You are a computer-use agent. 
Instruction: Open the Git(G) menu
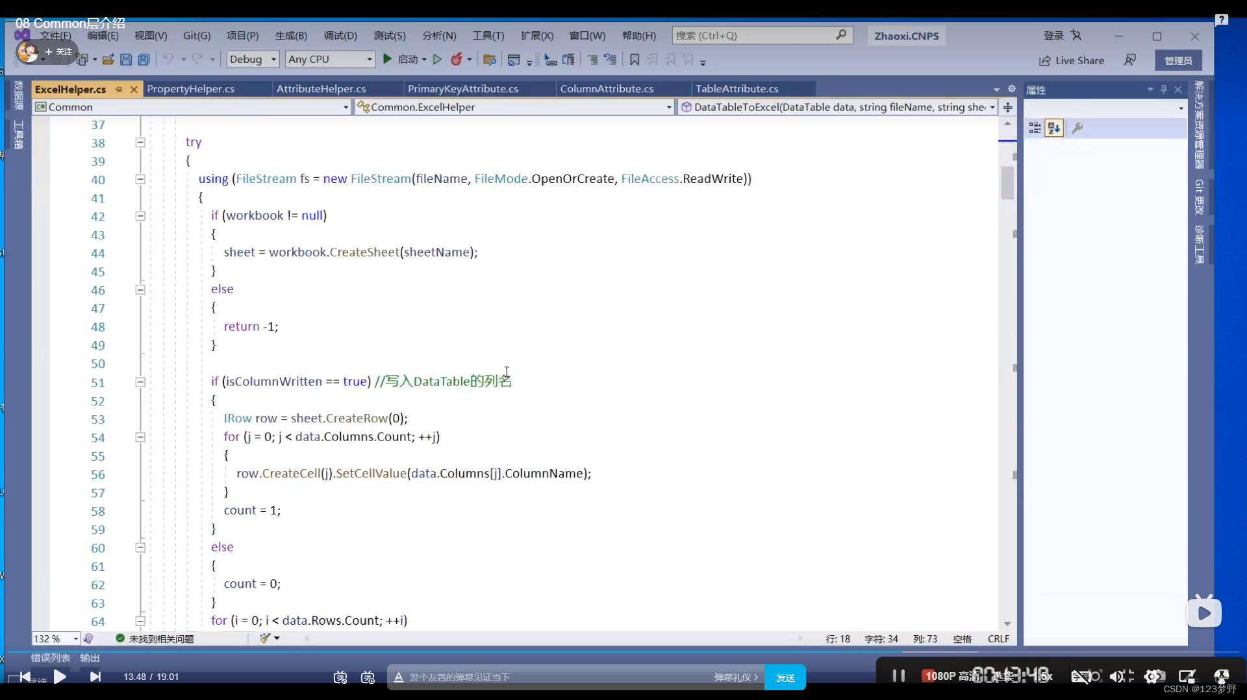[197, 36]
